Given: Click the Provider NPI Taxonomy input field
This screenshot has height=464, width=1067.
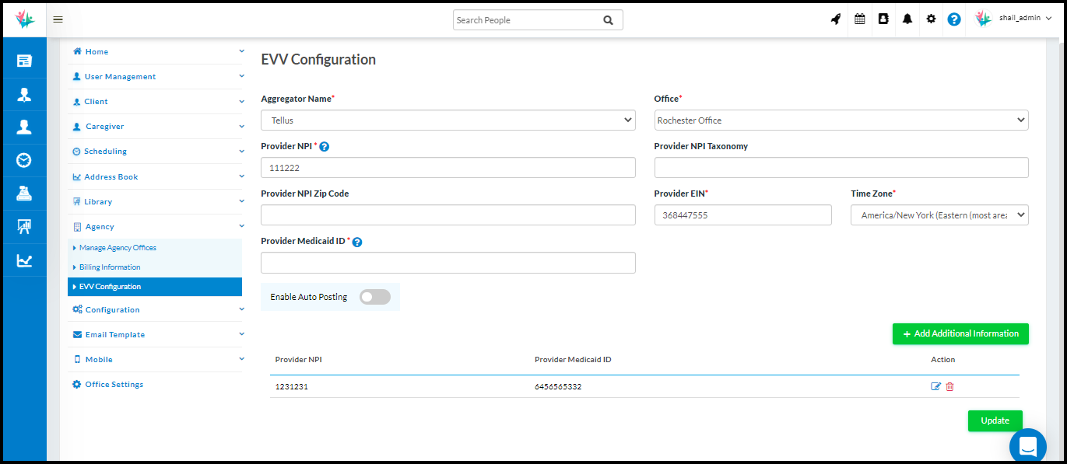Looking at the screenshot, I should [841, 168].
